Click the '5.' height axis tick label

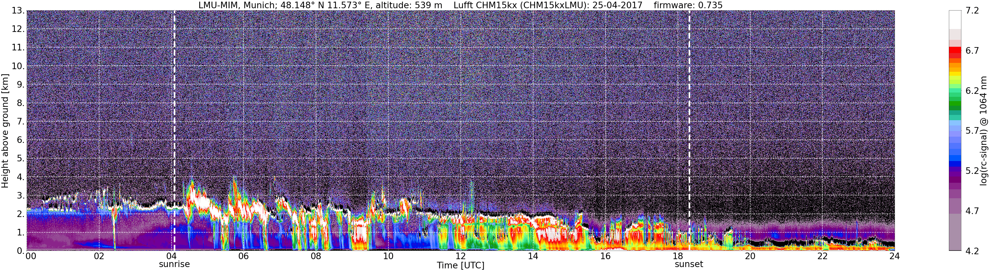click(21, 158)
